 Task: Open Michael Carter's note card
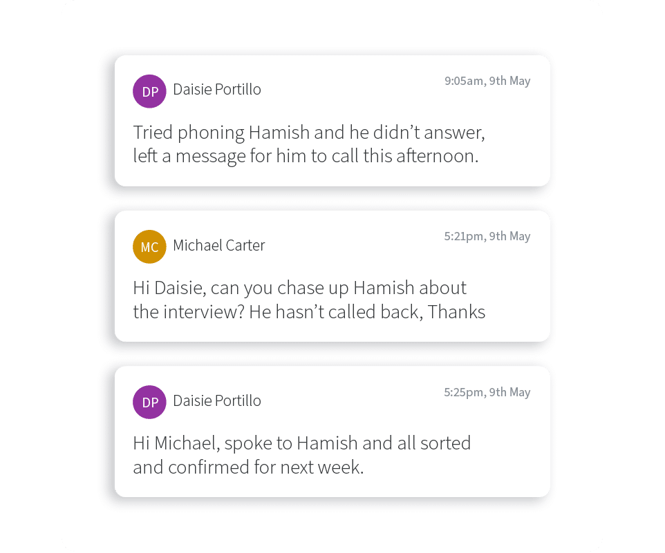[332, 276]
